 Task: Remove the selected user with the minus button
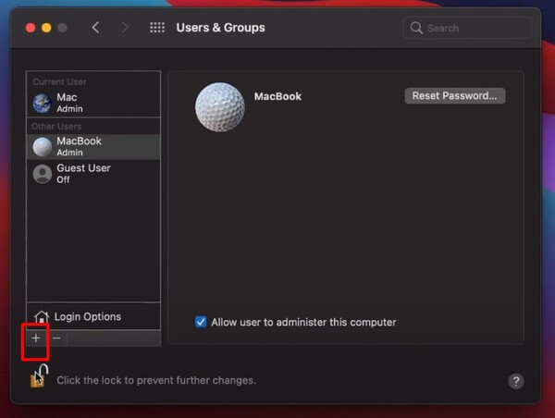[x=56, y=338]
